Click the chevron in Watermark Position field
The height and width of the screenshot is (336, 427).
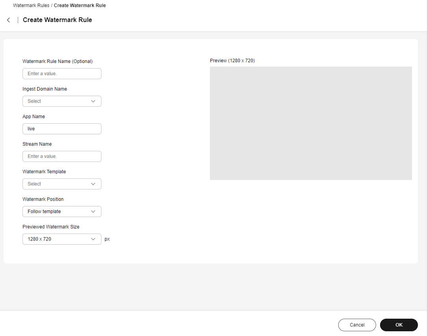93,212
